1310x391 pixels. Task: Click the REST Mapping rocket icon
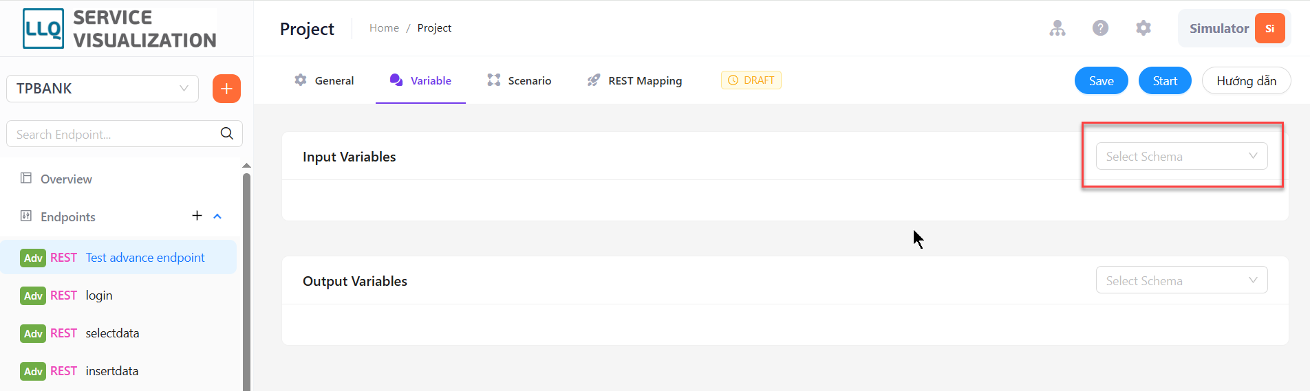[594, 80]
